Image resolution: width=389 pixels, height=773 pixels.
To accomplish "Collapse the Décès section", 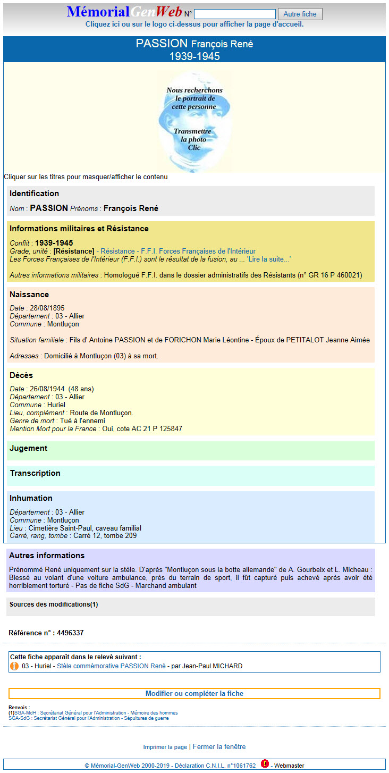I will tap(21, 375).
